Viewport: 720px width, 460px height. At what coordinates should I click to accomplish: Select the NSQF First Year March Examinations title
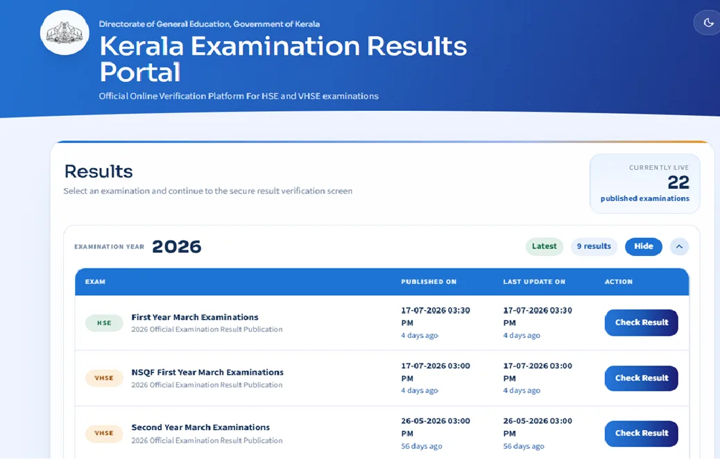pos(207,373)
